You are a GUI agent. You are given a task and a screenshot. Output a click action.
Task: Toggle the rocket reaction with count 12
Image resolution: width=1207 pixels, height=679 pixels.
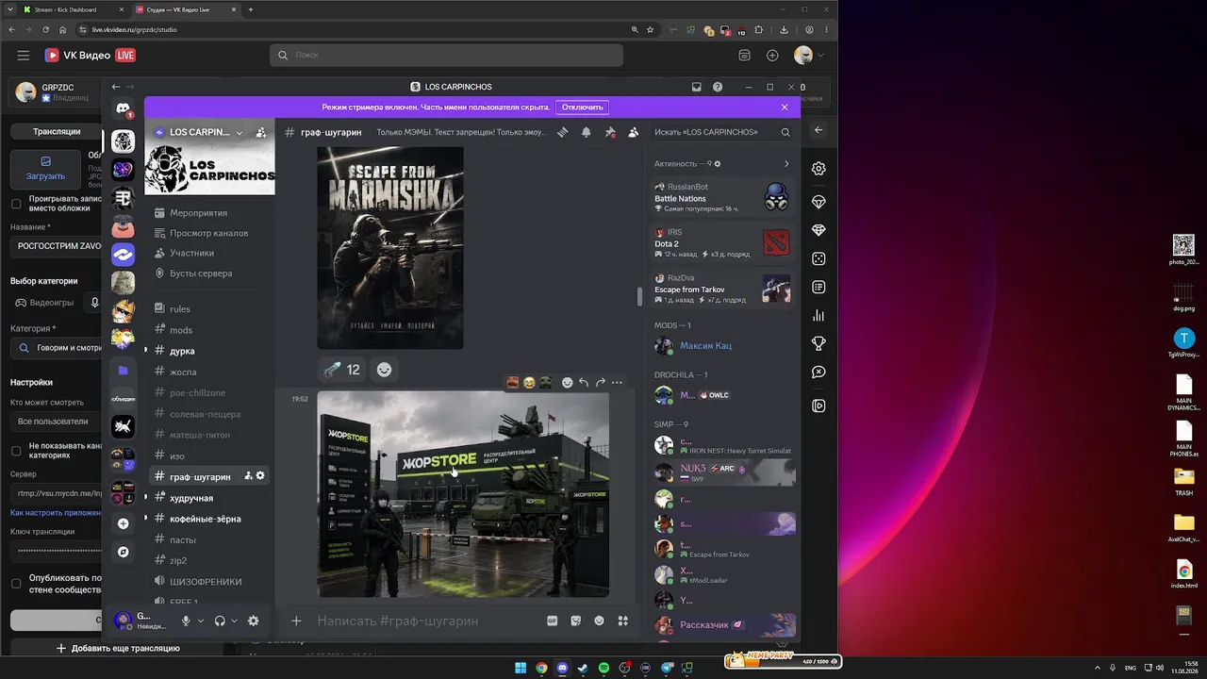(341, 370)
